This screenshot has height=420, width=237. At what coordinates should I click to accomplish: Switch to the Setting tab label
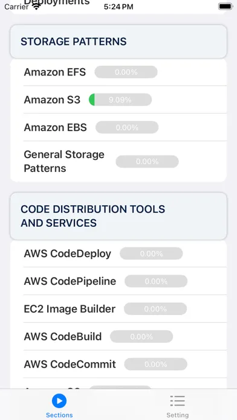click(177, 415)
